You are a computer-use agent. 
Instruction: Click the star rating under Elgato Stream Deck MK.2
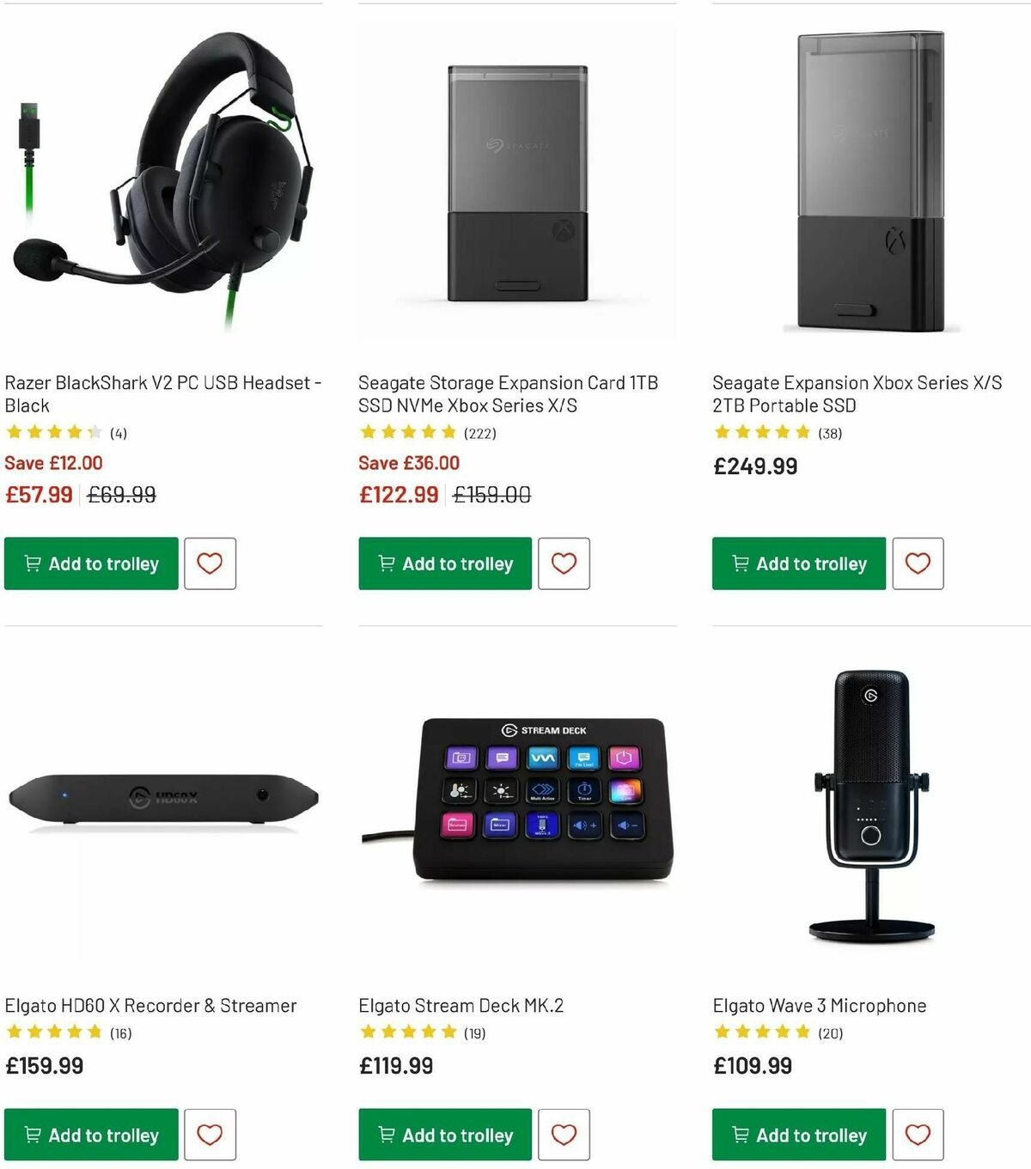tap(408, 1032)
